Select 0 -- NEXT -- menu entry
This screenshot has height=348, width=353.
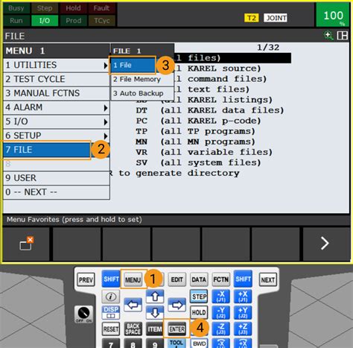coord(57,192)
